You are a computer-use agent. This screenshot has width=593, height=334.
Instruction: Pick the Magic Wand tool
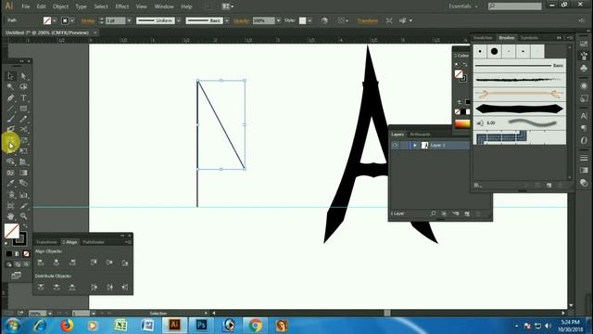(10, 87)
